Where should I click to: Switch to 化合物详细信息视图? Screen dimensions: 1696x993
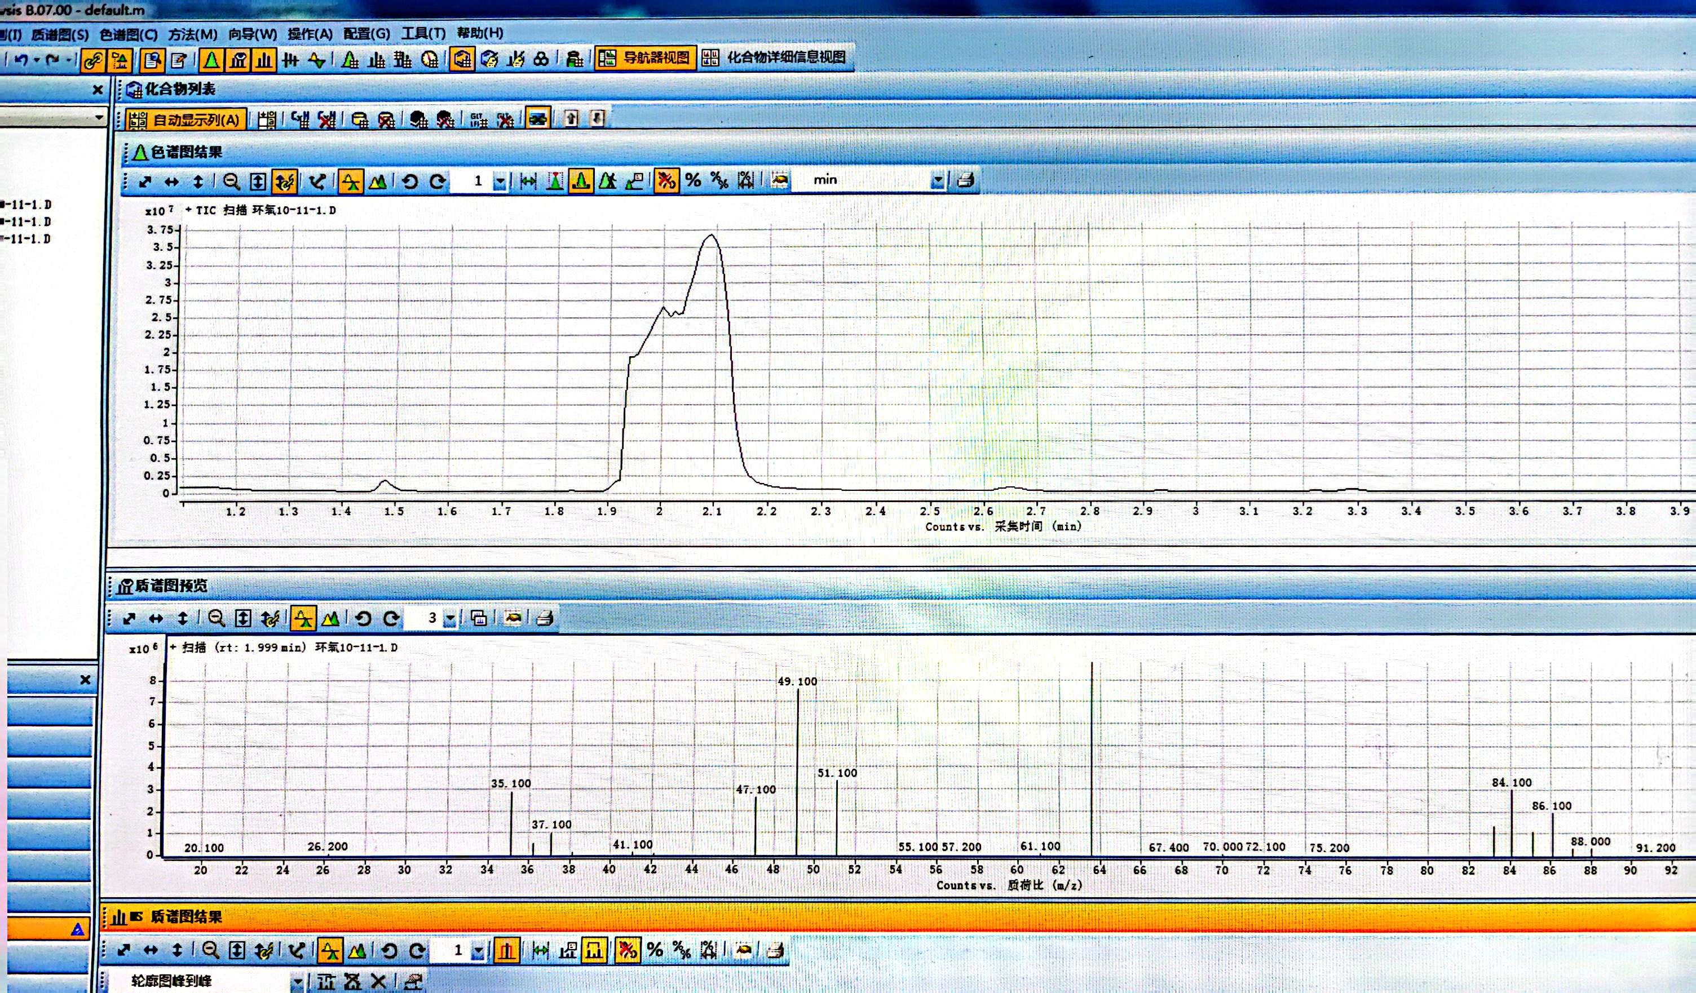click(x=775, y=58)
